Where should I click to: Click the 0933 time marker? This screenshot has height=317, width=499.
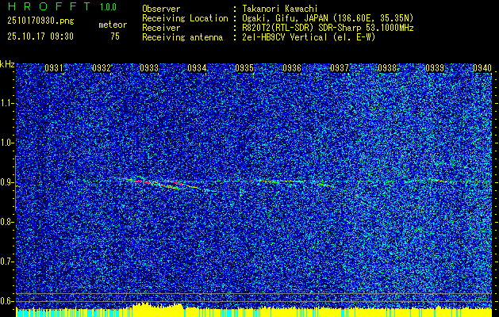[x=149, y=68]
